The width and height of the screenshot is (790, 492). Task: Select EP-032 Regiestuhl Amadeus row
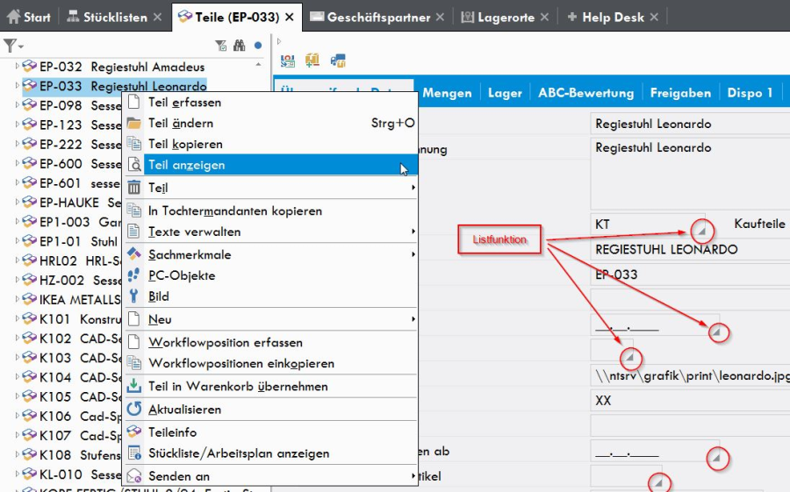(113, 67)
